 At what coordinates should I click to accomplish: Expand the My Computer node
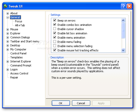[x=7, y=49]
